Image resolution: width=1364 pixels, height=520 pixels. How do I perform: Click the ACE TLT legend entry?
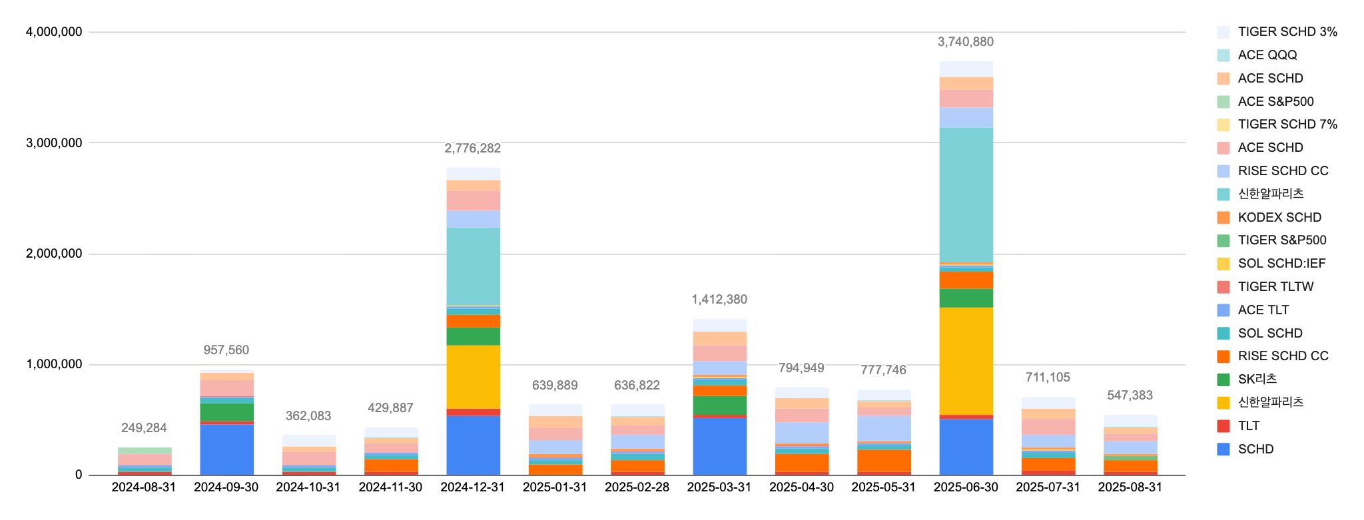click(x=1263, y=310)
